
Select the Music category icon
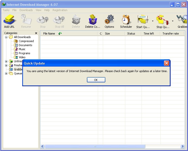[16, 49]
